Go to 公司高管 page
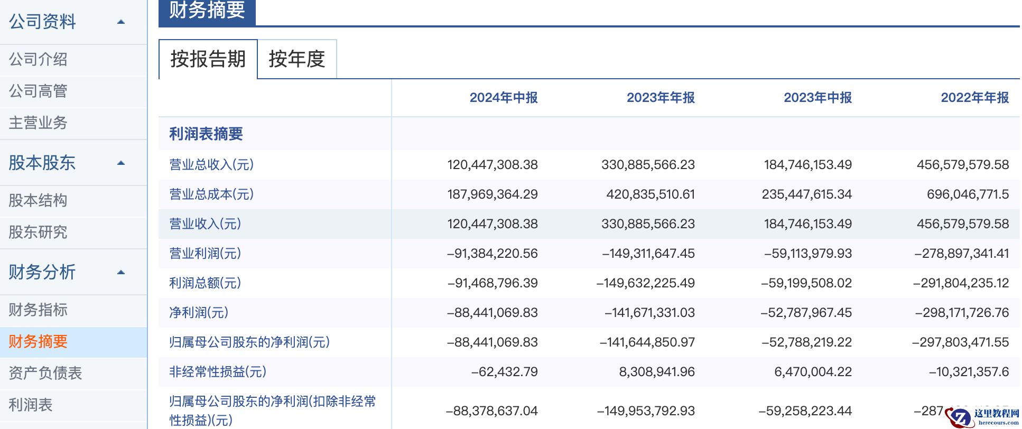The height and width of the screenshot is (429, 1022). pos(38,91)
